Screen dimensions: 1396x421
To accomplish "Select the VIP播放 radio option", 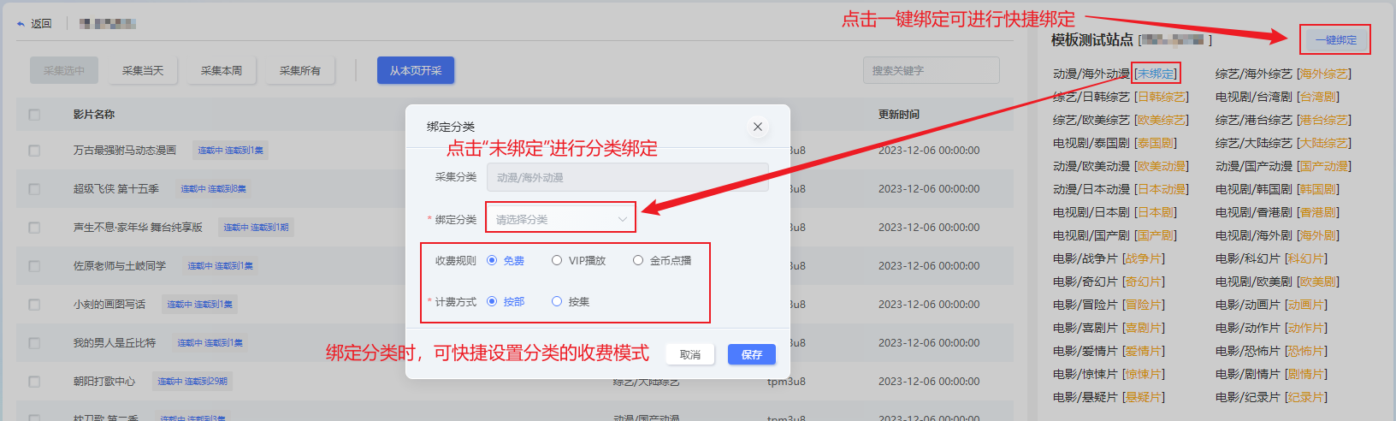I will coord(557,261).
